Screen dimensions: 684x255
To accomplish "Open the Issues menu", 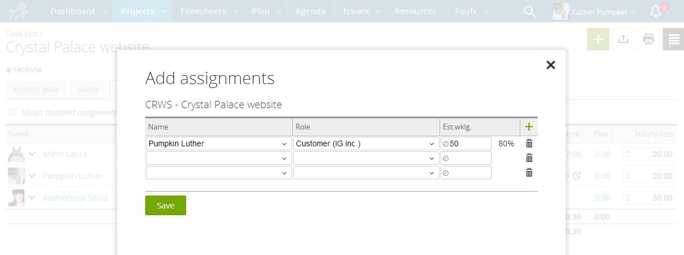I will [361, 11].
